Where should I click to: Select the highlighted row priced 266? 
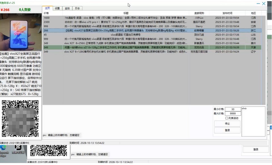(x=152, y=30)
